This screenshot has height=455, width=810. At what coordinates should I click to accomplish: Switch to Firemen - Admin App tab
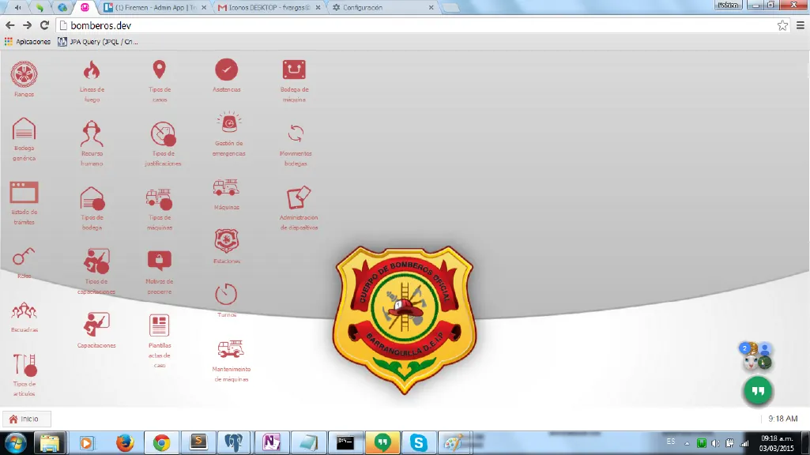(x=155, y=7)
